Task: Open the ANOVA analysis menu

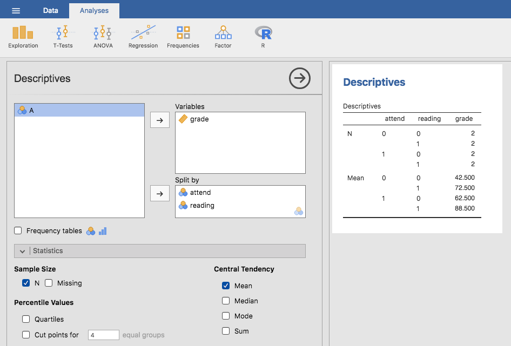Action: pyautogui.click(x=103, y=37)
